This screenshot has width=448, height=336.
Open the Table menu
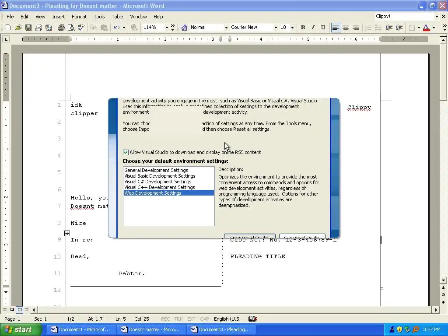tap(117, 17)
